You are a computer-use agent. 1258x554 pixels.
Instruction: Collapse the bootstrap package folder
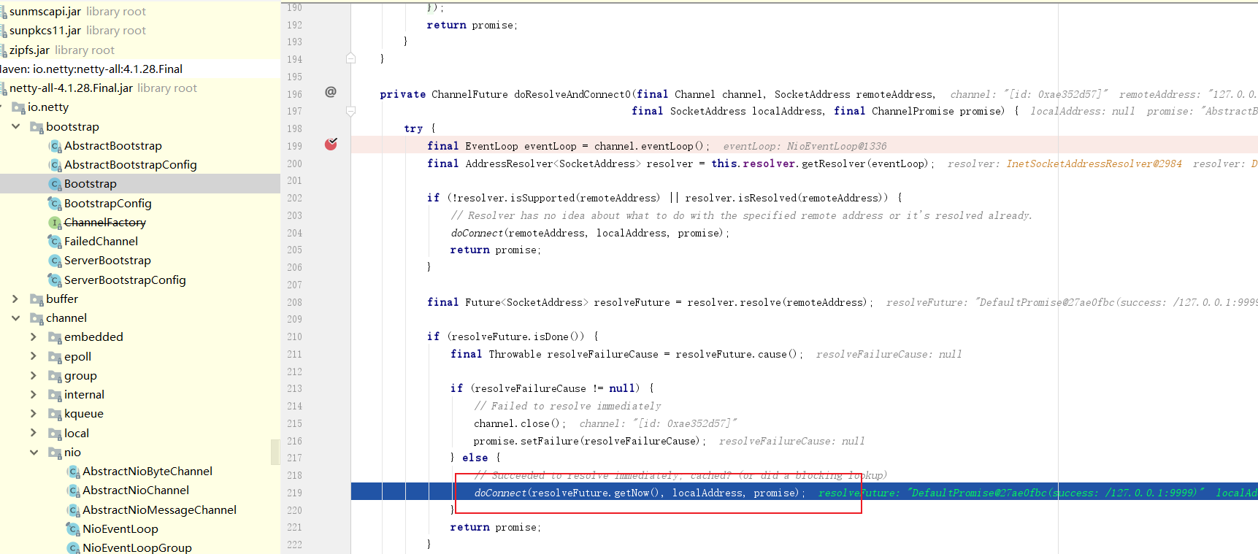(15, 126)
